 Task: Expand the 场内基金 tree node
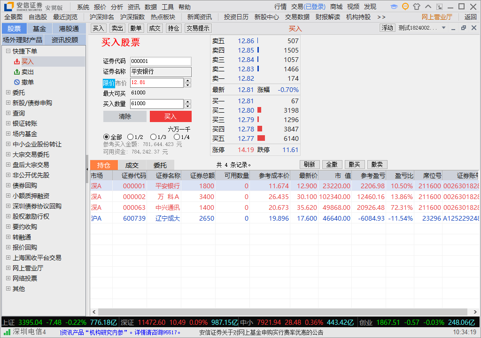coord(8,133)
